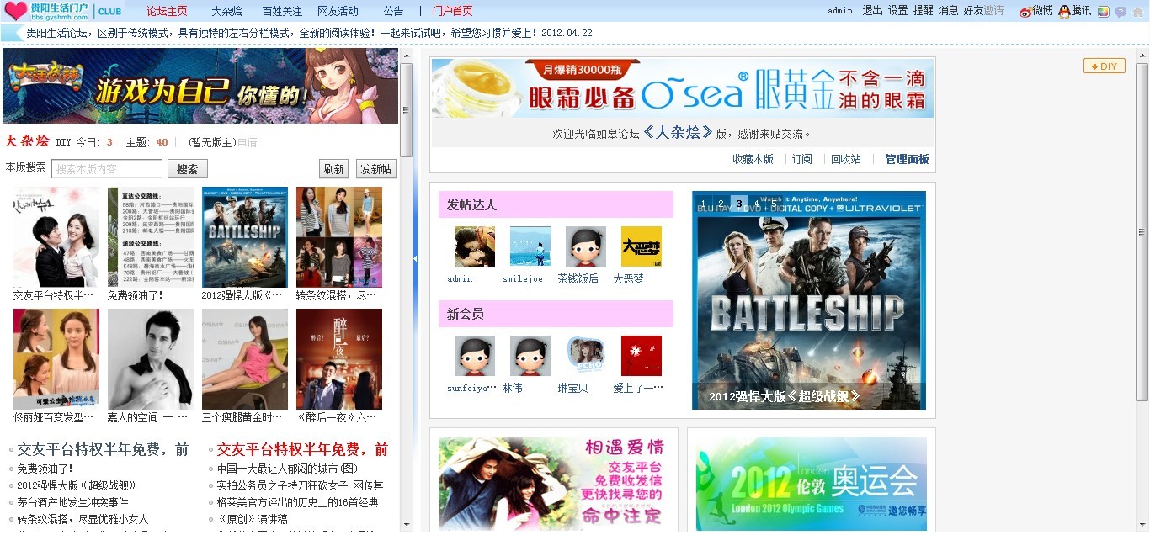Open the 免费领油了 thumbnail

click(150, 237)
